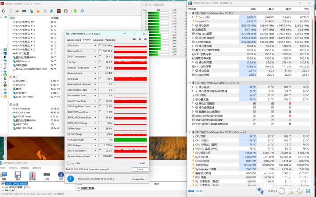The height and width of the screenshot is (197, 316).
Task: Click HWiNFO 关于 about icon
Action: point(61,176)
